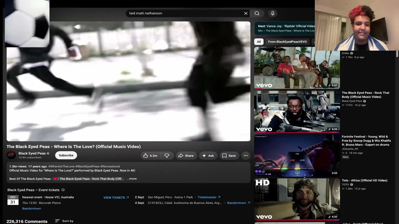This screenshot has height=224, width=399.
Task: Select the 'From BlackEyedPeasVEVO' chip
Action: click(x=287, y=42)
